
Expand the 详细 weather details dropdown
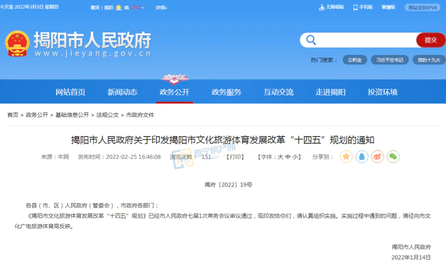[x=162, y=8]
